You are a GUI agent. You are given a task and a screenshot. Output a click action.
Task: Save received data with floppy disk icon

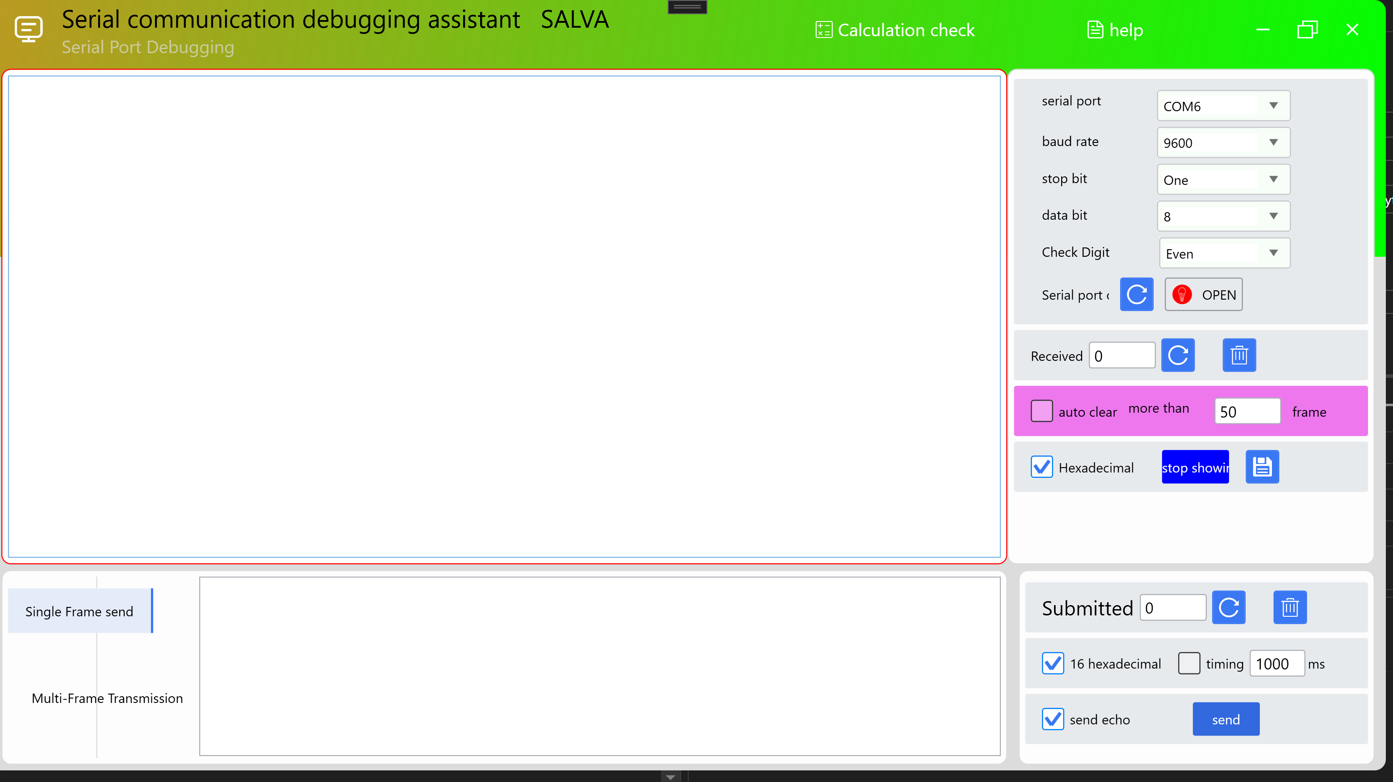pyautogui.click(x=1262, y=467)
